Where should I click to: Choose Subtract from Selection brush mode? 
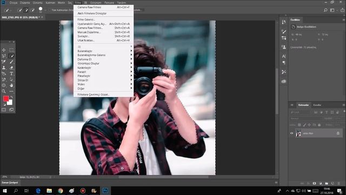click(x=32, y=10)
